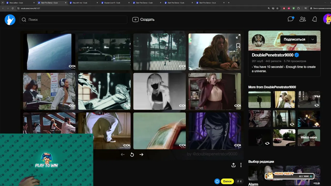331x186 pixels.
Task: Click the plus icon in Создать
Action: [136, 20]
